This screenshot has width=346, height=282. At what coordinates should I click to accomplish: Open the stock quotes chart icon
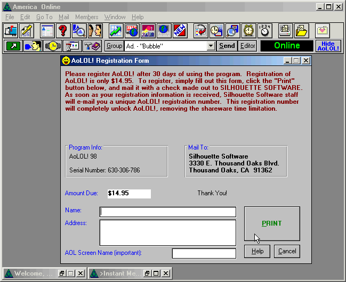click(116, 30)
